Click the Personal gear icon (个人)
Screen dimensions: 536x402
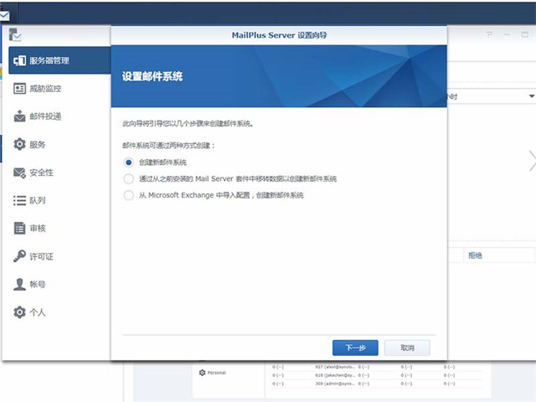tap(19, 312)
